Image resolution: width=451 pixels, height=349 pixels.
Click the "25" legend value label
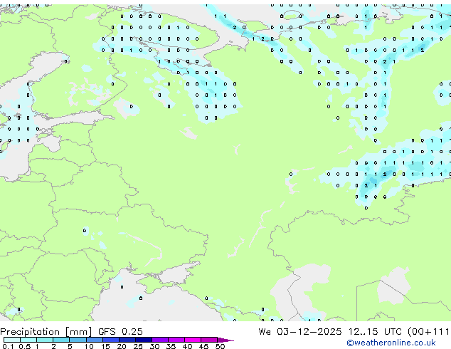[138, 346]
